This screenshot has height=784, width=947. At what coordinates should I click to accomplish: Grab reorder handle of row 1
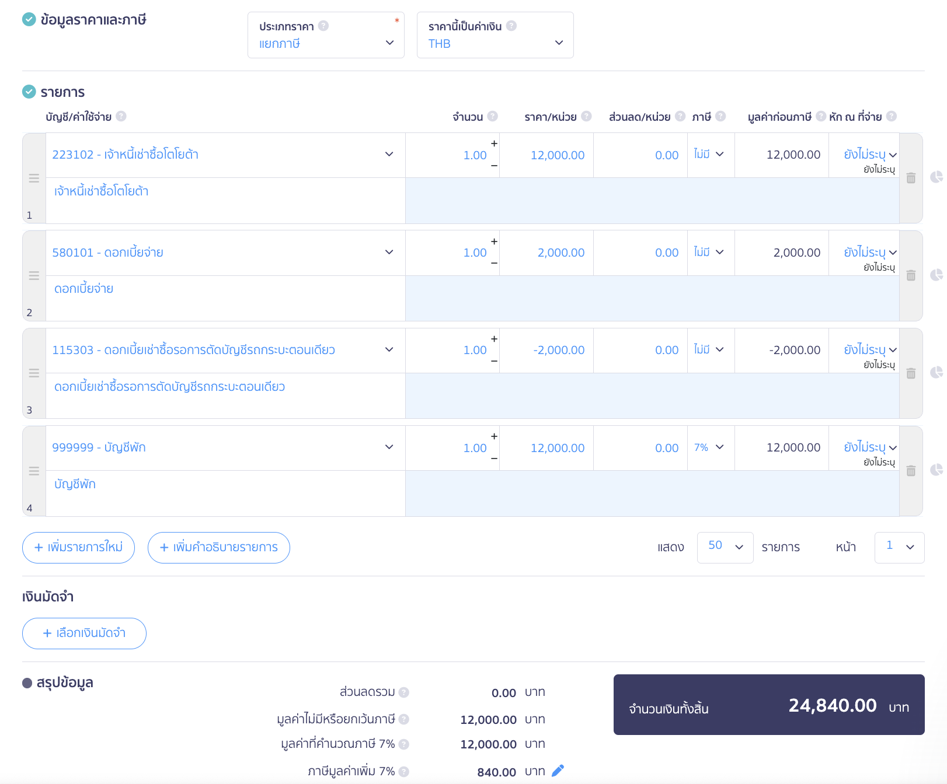[x=34, y=178]
